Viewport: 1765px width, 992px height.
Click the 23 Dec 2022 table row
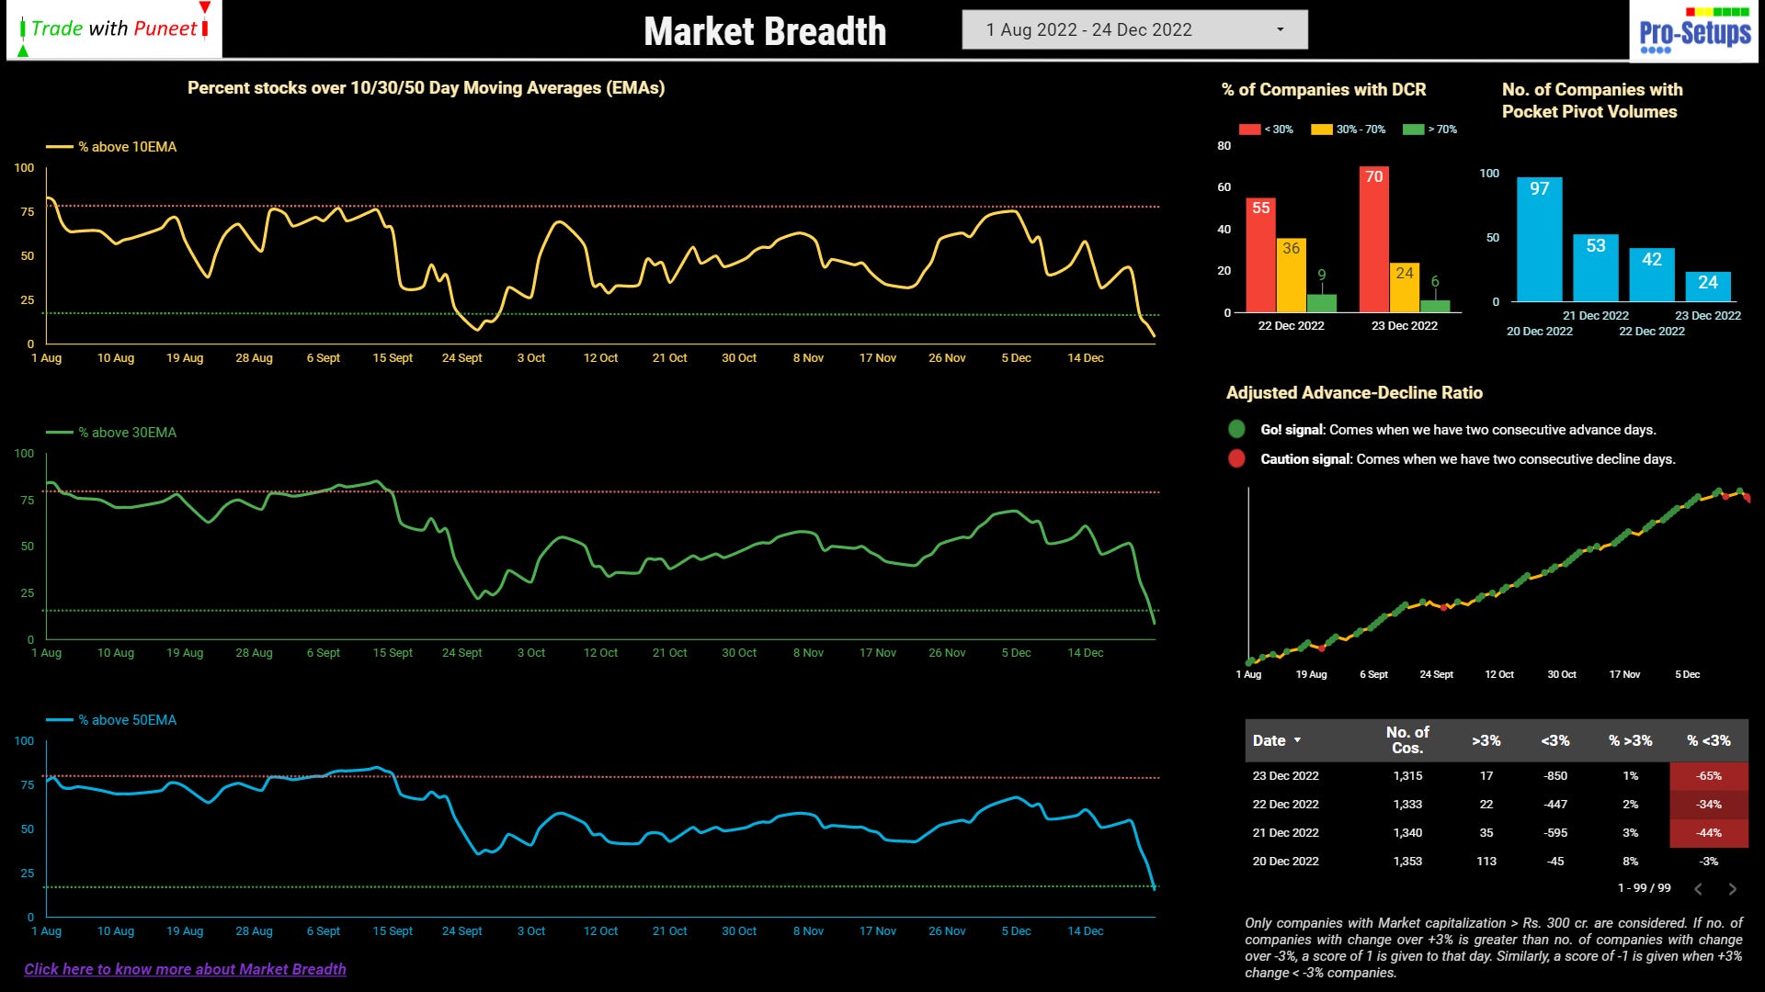1285,776
